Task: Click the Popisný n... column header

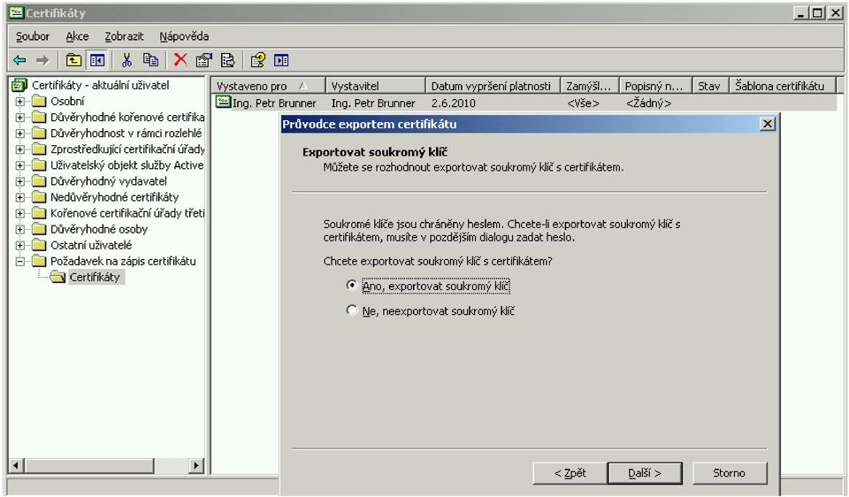Action: point(655,86)
